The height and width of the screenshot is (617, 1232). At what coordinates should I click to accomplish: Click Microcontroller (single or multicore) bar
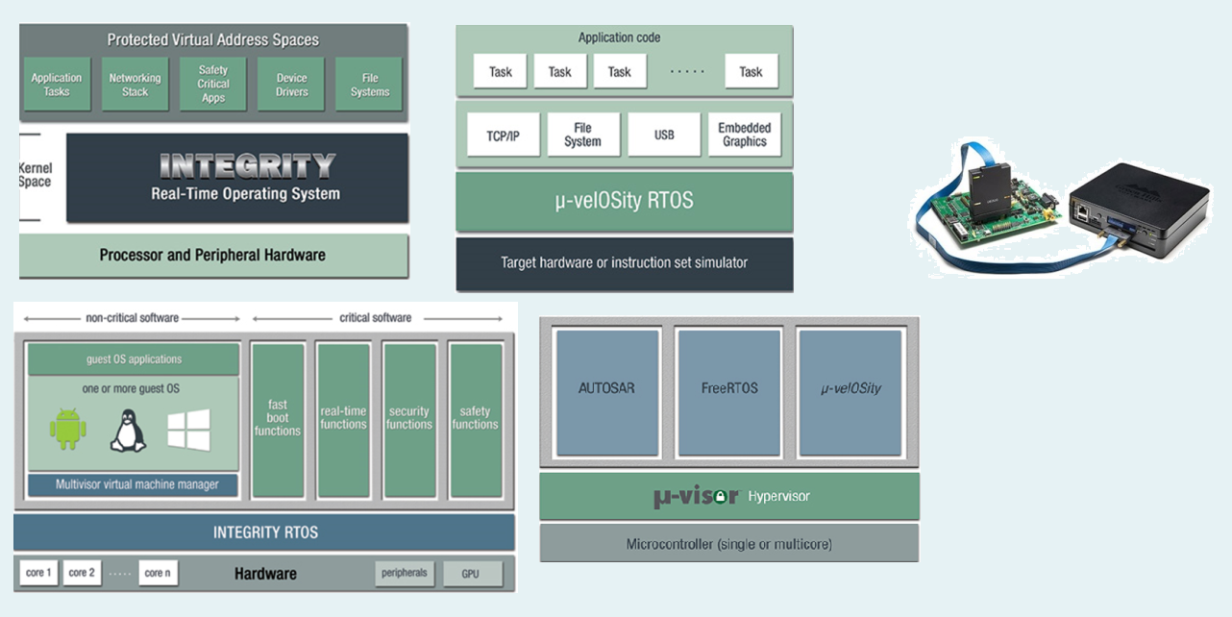[x=729, y=544]
